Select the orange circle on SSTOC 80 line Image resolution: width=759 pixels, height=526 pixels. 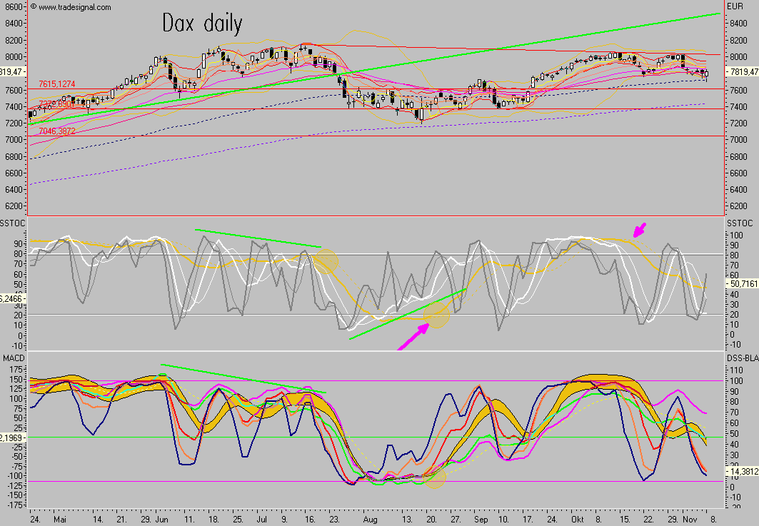click(325, 261)
